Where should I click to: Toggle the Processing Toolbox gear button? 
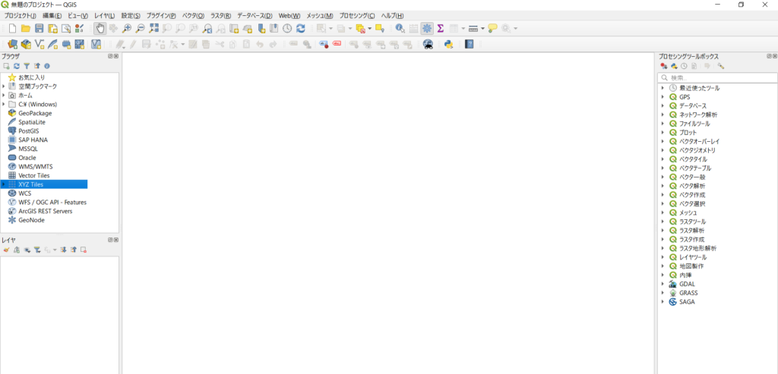[427, 29]
